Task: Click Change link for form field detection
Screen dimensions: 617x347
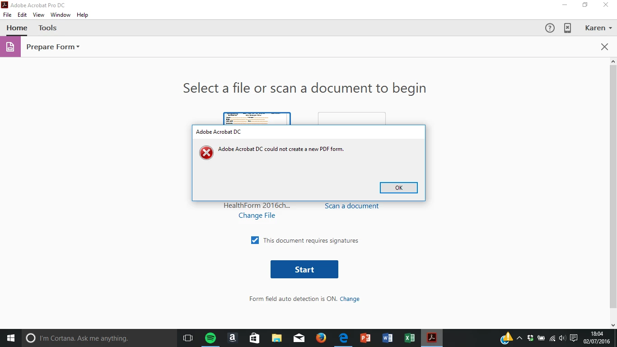Action: [x=350, y=299]
